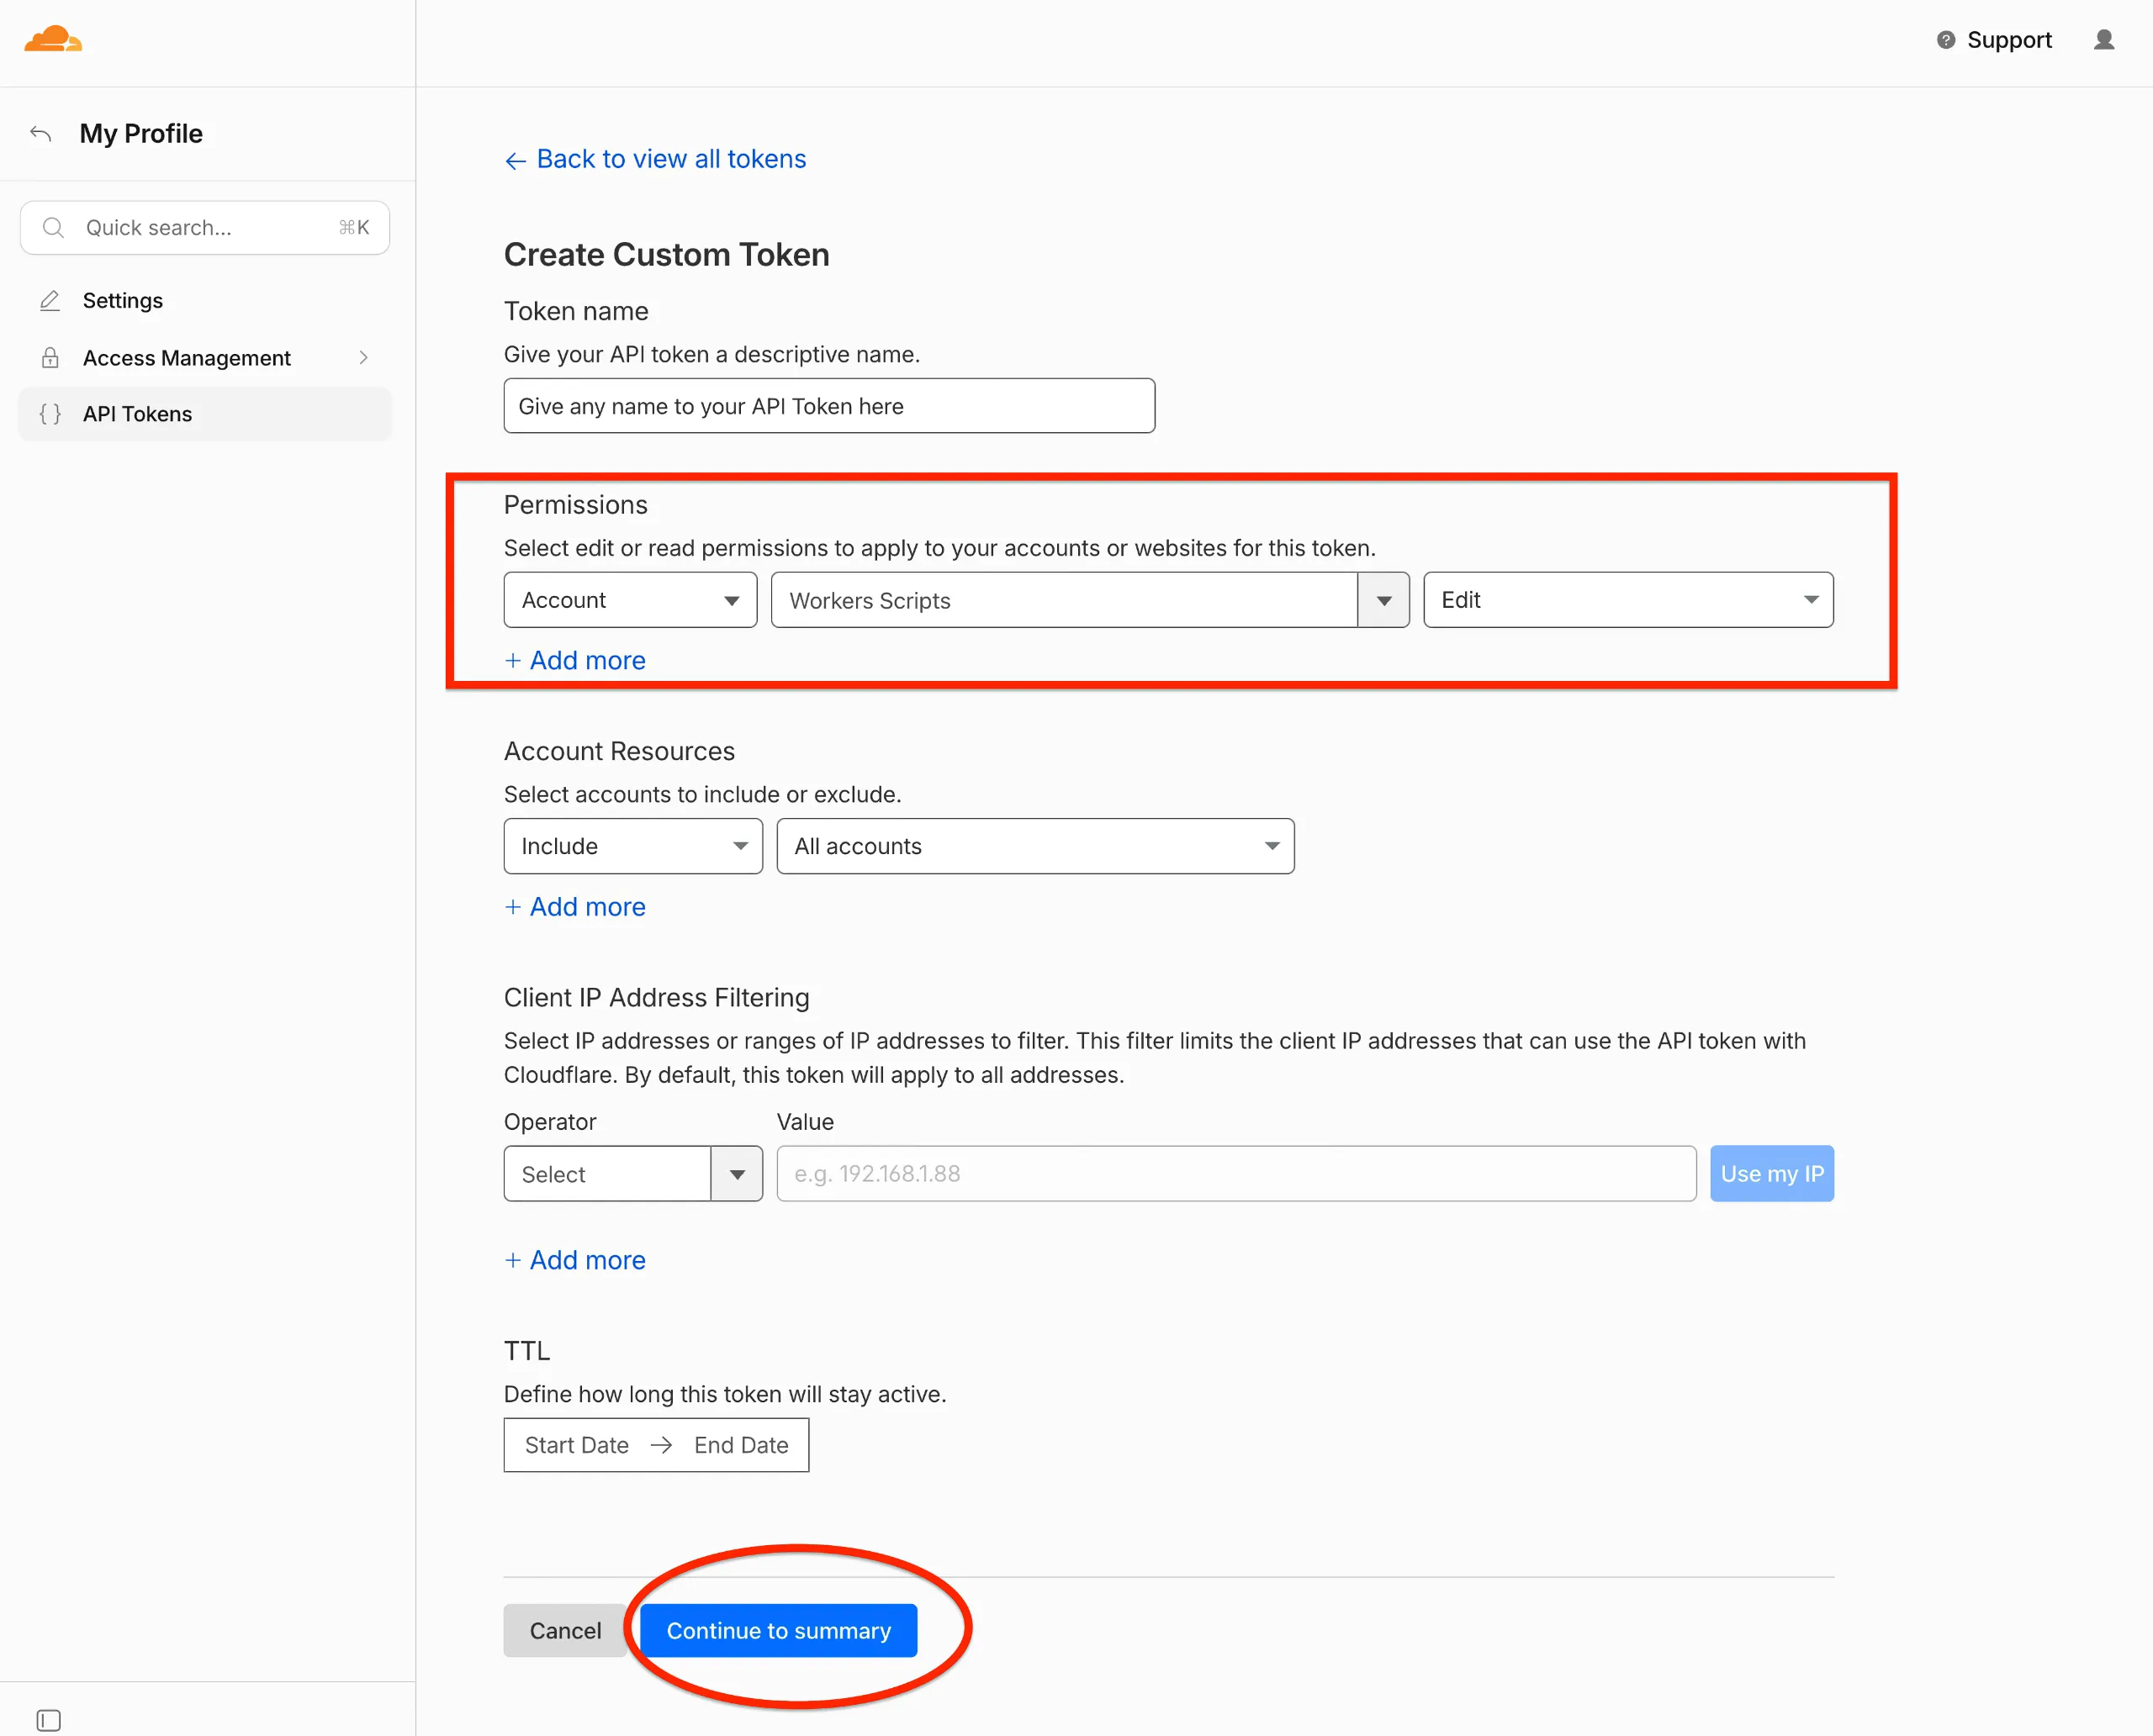Click the Quick search magnifier icon
The height and width of the screenshot is (1736, 2153).
pyautogui.click(x=54, y=228)
